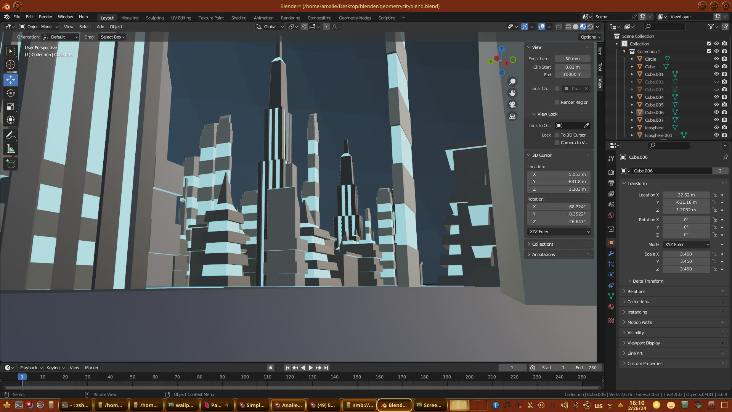
Task: Expand the Delta Transform section
Action: pos(648,281)
